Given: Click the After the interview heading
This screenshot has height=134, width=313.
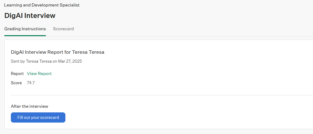Looking at the screenshot, I should coord(29,106).
